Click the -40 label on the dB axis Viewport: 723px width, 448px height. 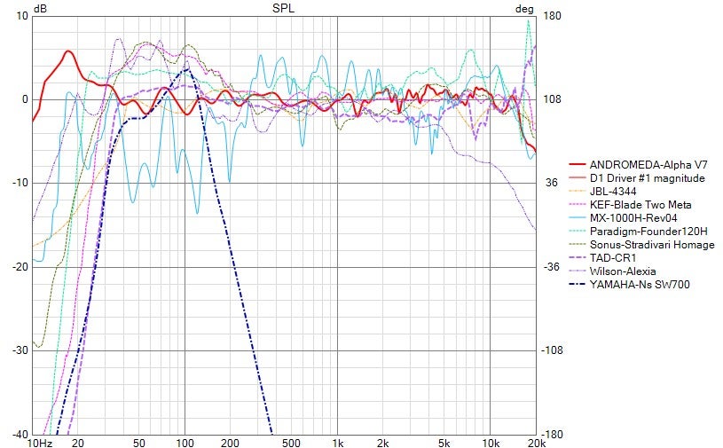point(17,434)
